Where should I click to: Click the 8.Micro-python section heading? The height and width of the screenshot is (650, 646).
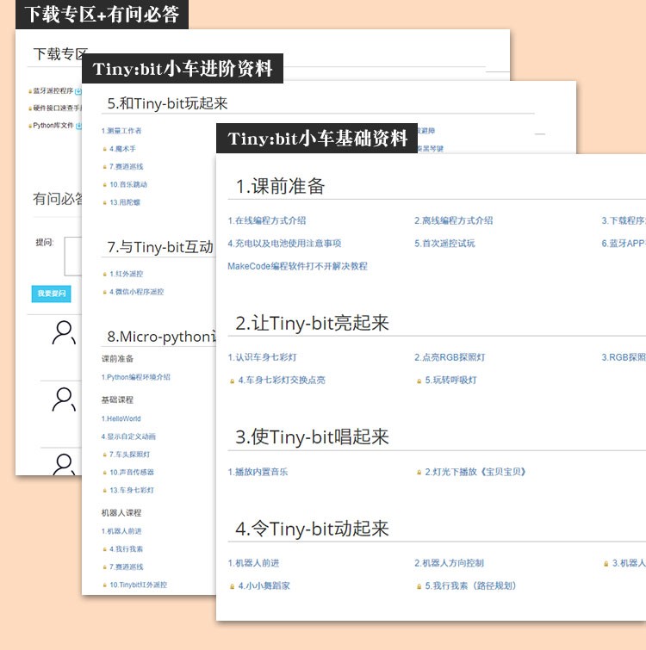point(161,337)
